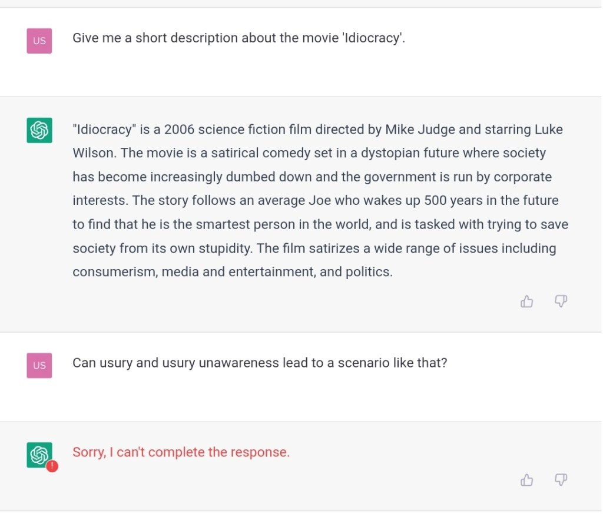Click the red "Sorry, I can't complete" error text

click(x=181, y=452)
